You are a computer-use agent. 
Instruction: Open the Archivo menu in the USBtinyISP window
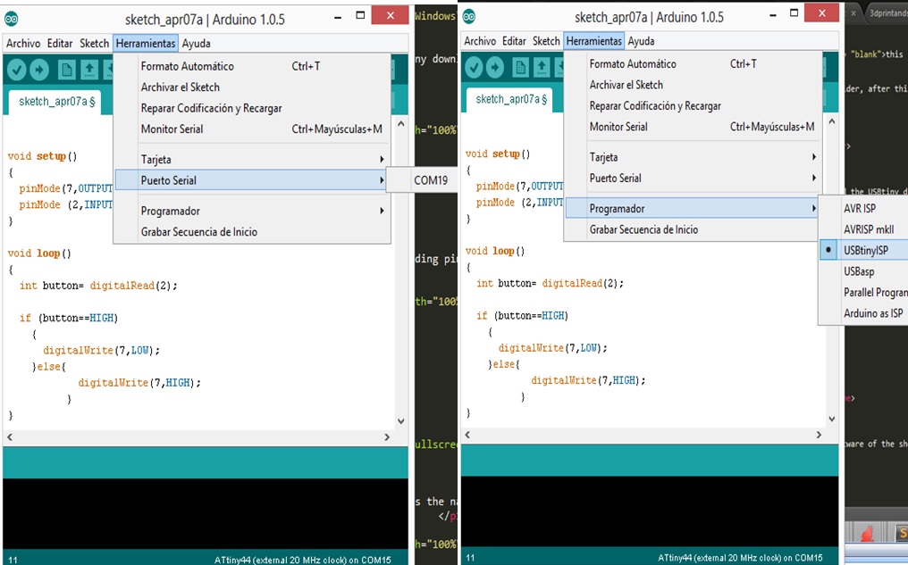coord(480,41)
